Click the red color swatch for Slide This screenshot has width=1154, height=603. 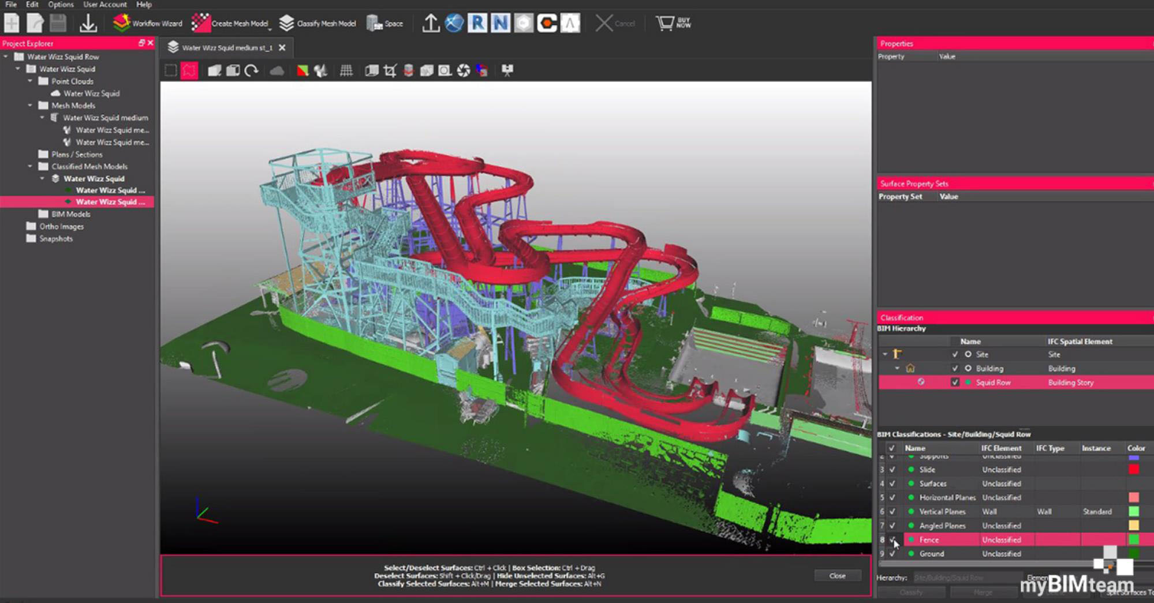pos(1134,470)
